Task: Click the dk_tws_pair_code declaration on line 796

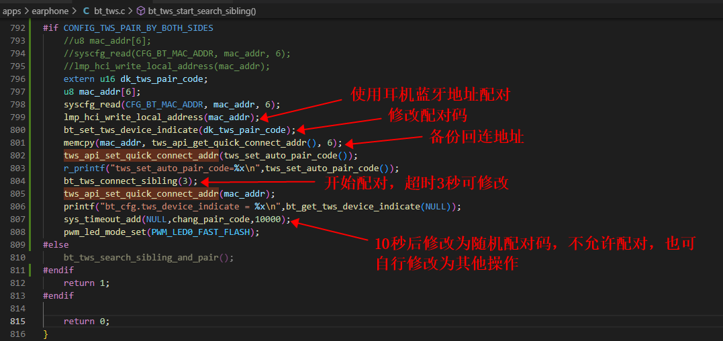Action: (162, 79)
